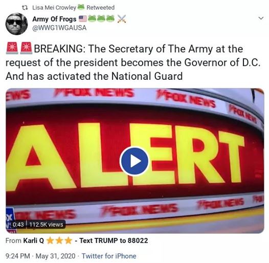
Task: Click the first siren emoji before BREAKING
Action: pyautogui.click(x=12, y=48)
